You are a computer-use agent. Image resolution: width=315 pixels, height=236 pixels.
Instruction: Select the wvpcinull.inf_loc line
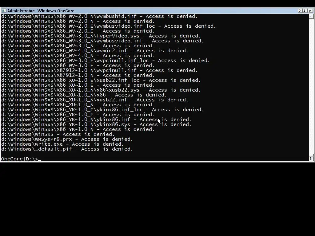point(106,61)
